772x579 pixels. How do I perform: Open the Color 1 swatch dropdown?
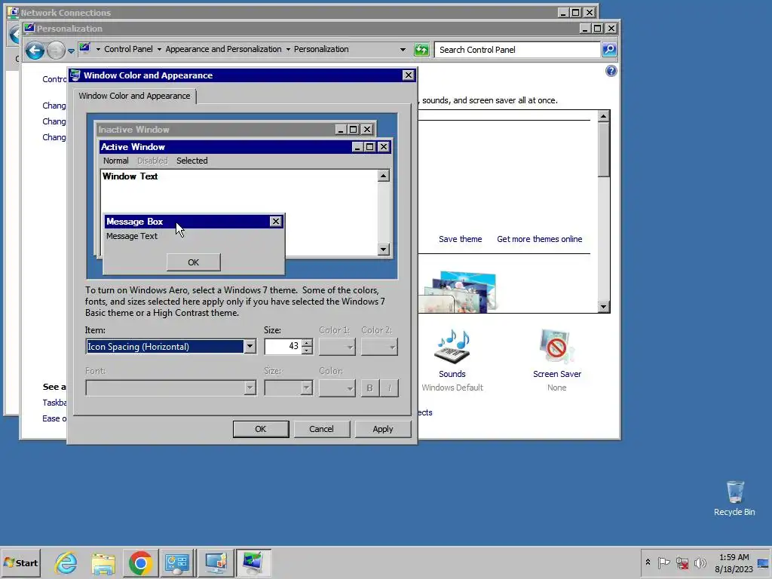click(x=337, y=347)
